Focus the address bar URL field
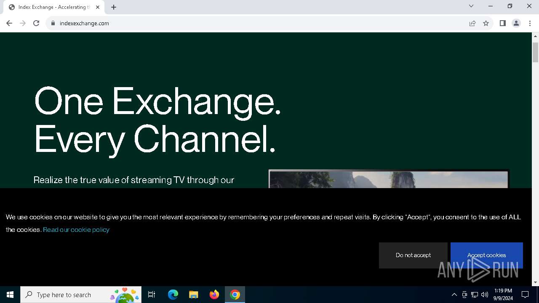 click(261, 23)
